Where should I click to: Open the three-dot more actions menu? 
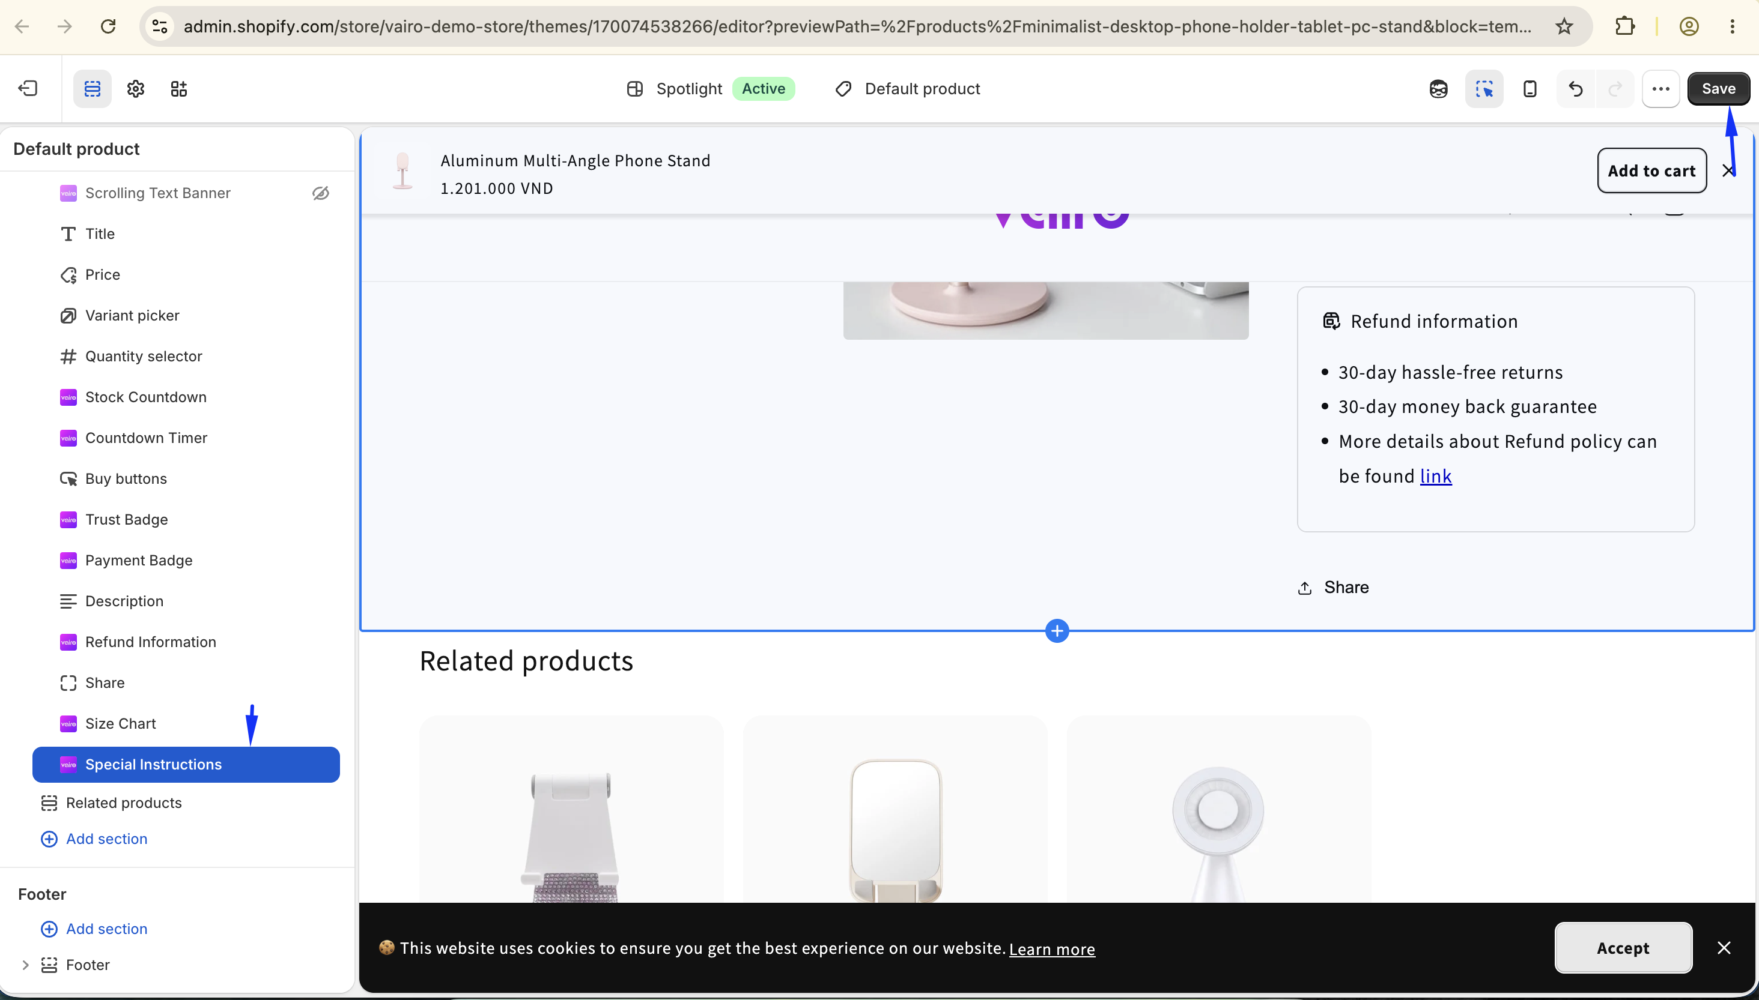click(x=1660, y=89)
